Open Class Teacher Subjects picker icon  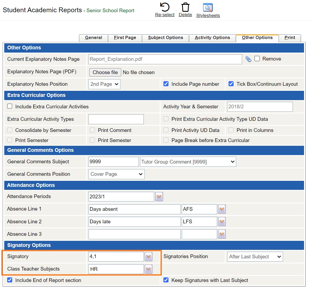click(x=148, y=269)
